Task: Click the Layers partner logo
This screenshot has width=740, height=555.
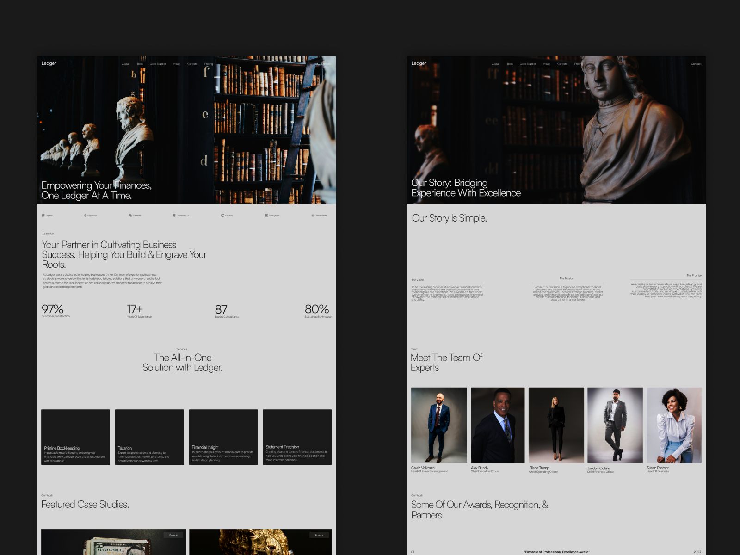Action: click(47, 215)
